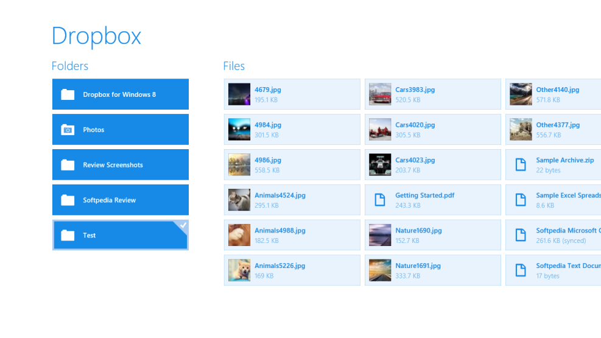This screenshot has height=338, width=601.
Task: Click the Softpedia Text Document file icon
Action: 521,270
